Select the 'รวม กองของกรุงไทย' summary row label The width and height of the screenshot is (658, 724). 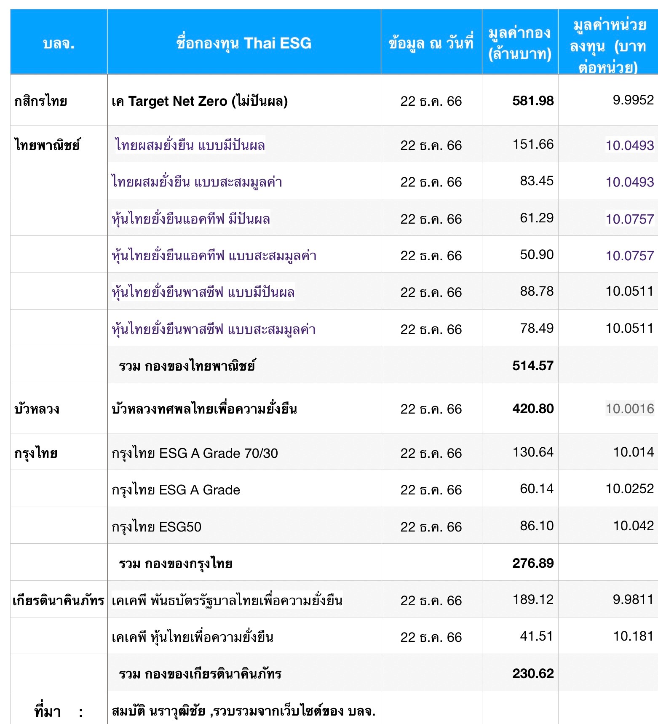[176, 564]
